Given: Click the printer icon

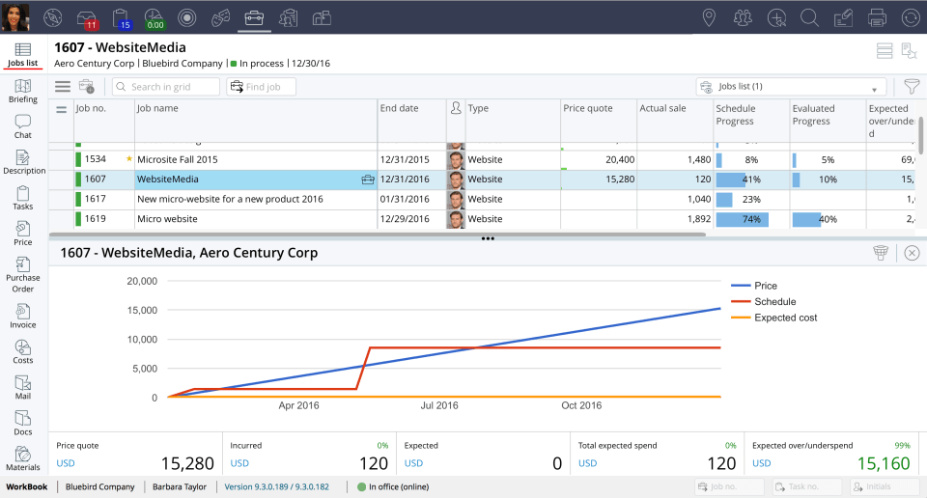Looking at the screenshot, I should (877, 18).
